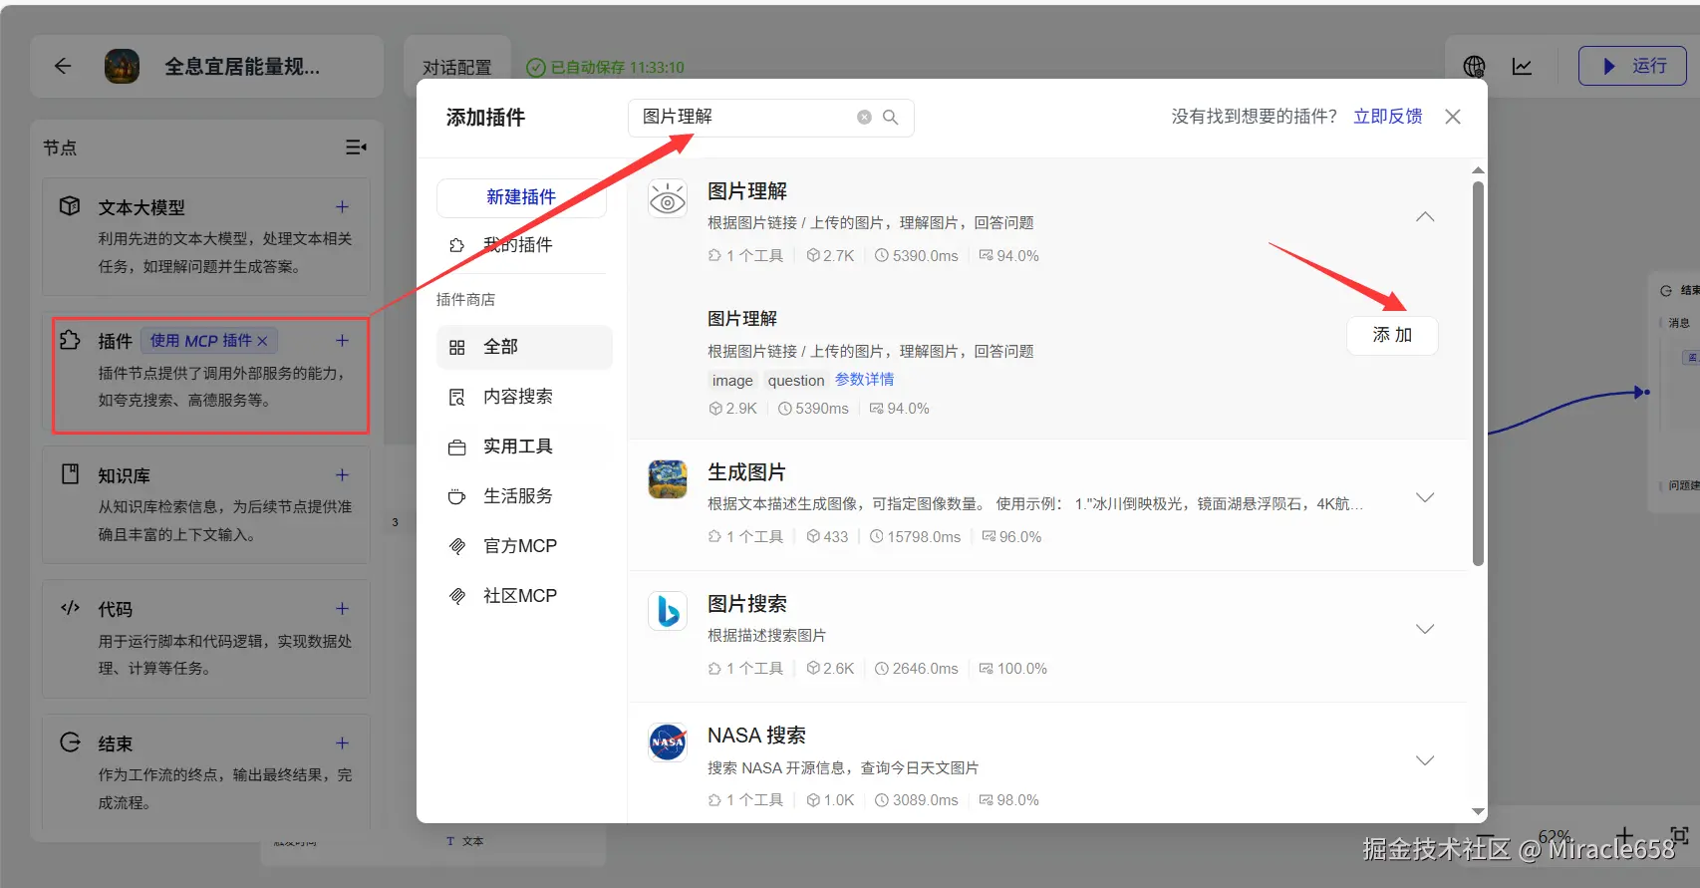Open the globe publish icon
Screen dimensions: 1700x888
pyautogui.click(x=1474, y=67)
